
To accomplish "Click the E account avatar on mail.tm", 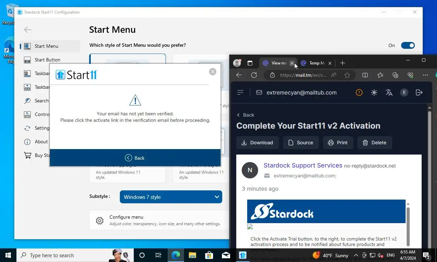I will [x=404, y=92].
